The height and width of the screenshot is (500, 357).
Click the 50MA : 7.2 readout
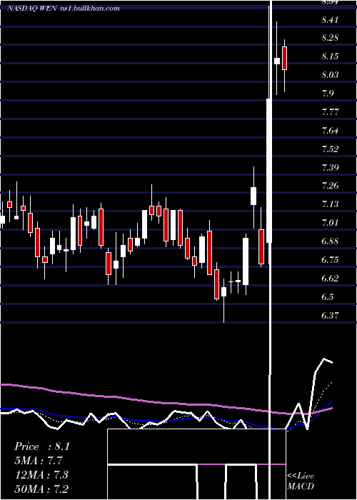(41, 489)
